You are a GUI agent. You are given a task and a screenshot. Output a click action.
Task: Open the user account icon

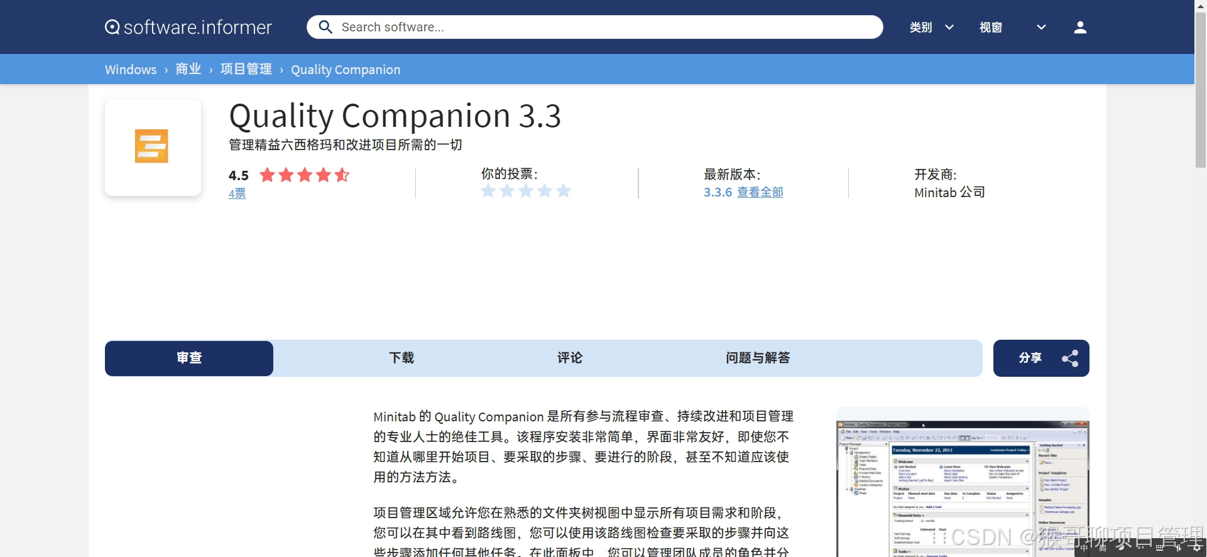1080,27
